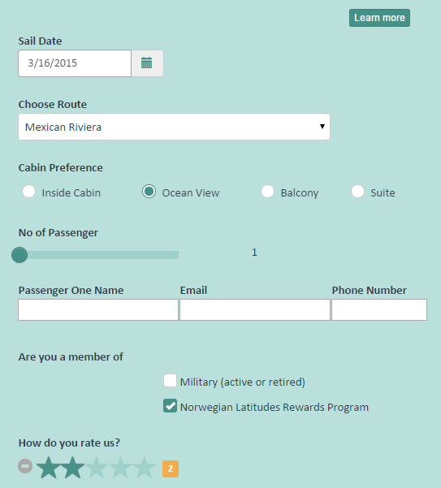Click the orange rating value badge

[x=171, y=469]
